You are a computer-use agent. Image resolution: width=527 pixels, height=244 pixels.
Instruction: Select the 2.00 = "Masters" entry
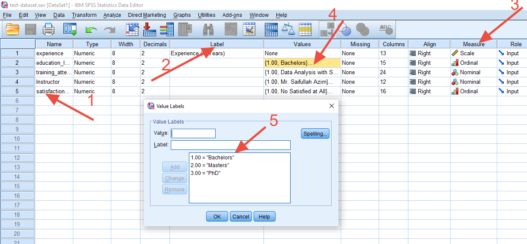(x=210, y=165)
